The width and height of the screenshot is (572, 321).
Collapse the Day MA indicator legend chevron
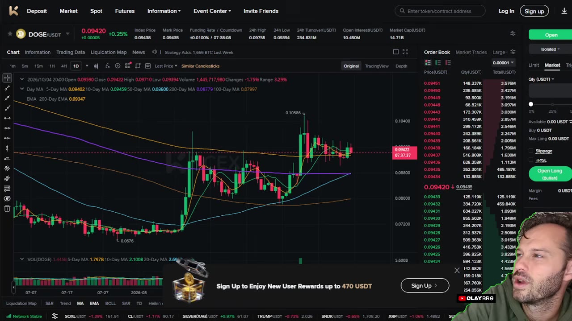21,89
